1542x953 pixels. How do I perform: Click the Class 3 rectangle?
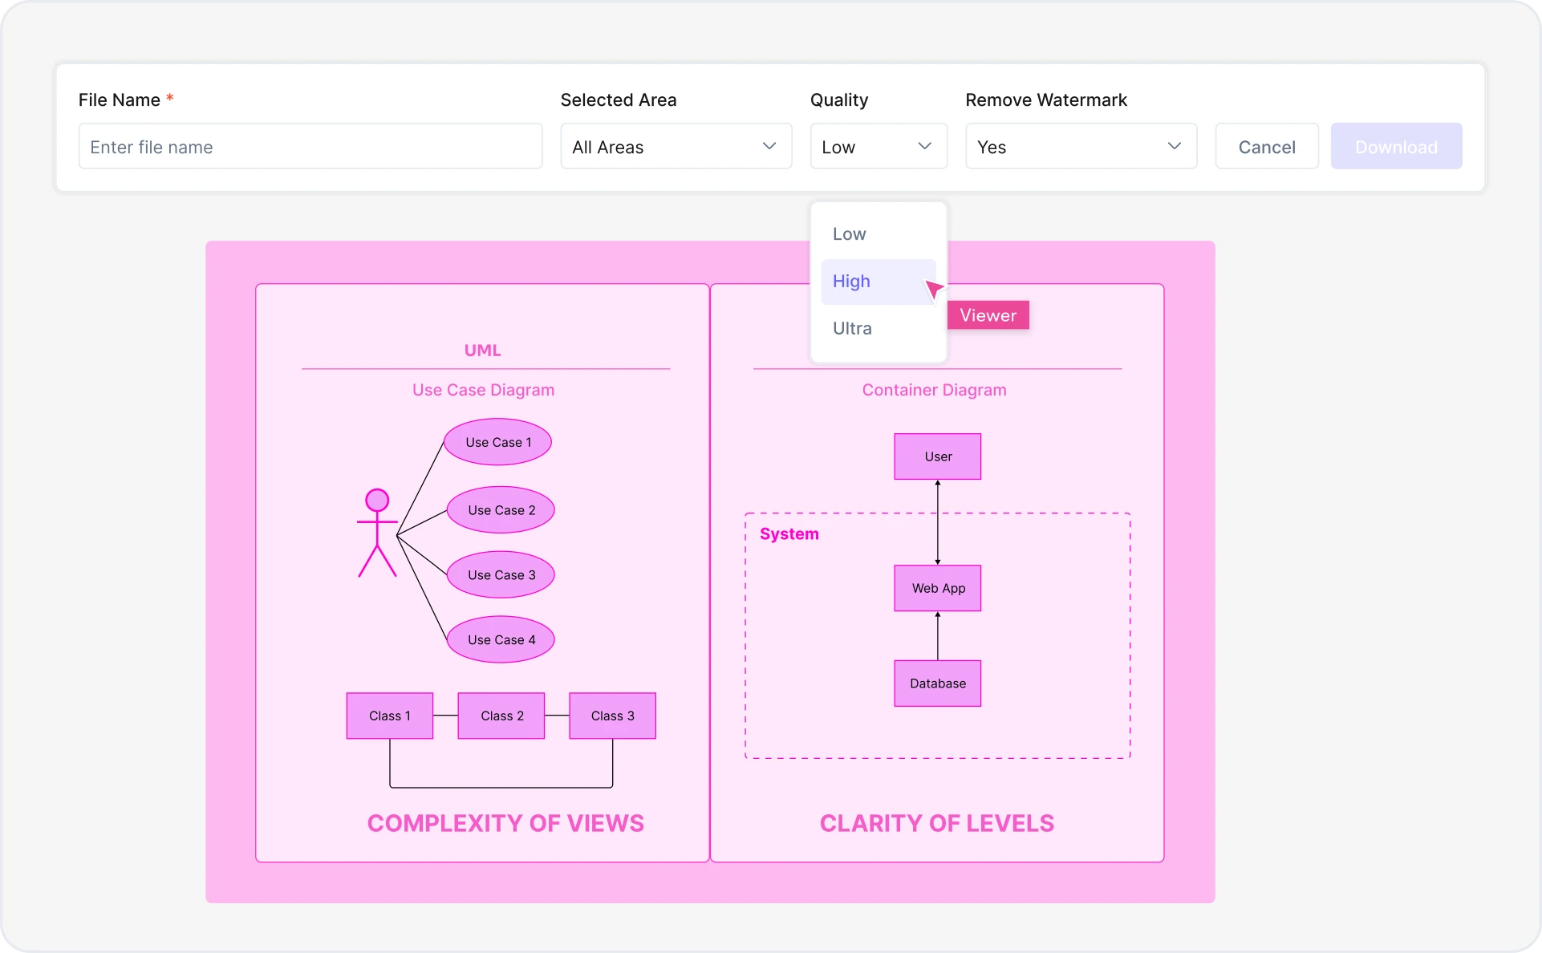[612, 716]
